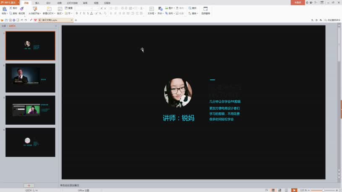342x192 pixels.
Task: Toggle Superscript formatting
Action: tap(97, 13)
